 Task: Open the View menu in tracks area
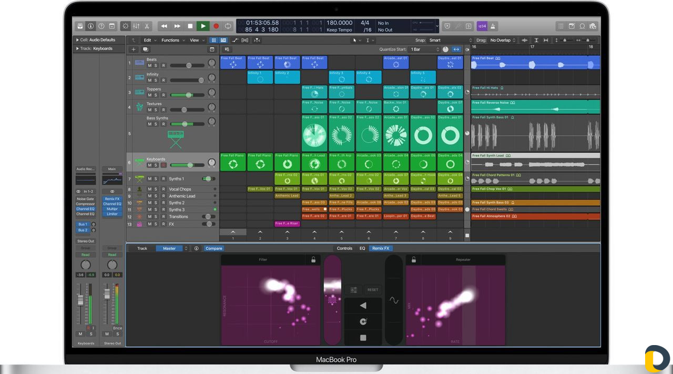pos(196,40)
